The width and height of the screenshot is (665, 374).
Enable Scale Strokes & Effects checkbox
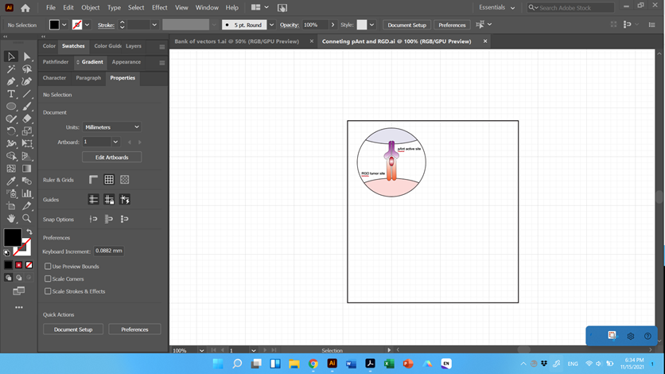point(48,291)
